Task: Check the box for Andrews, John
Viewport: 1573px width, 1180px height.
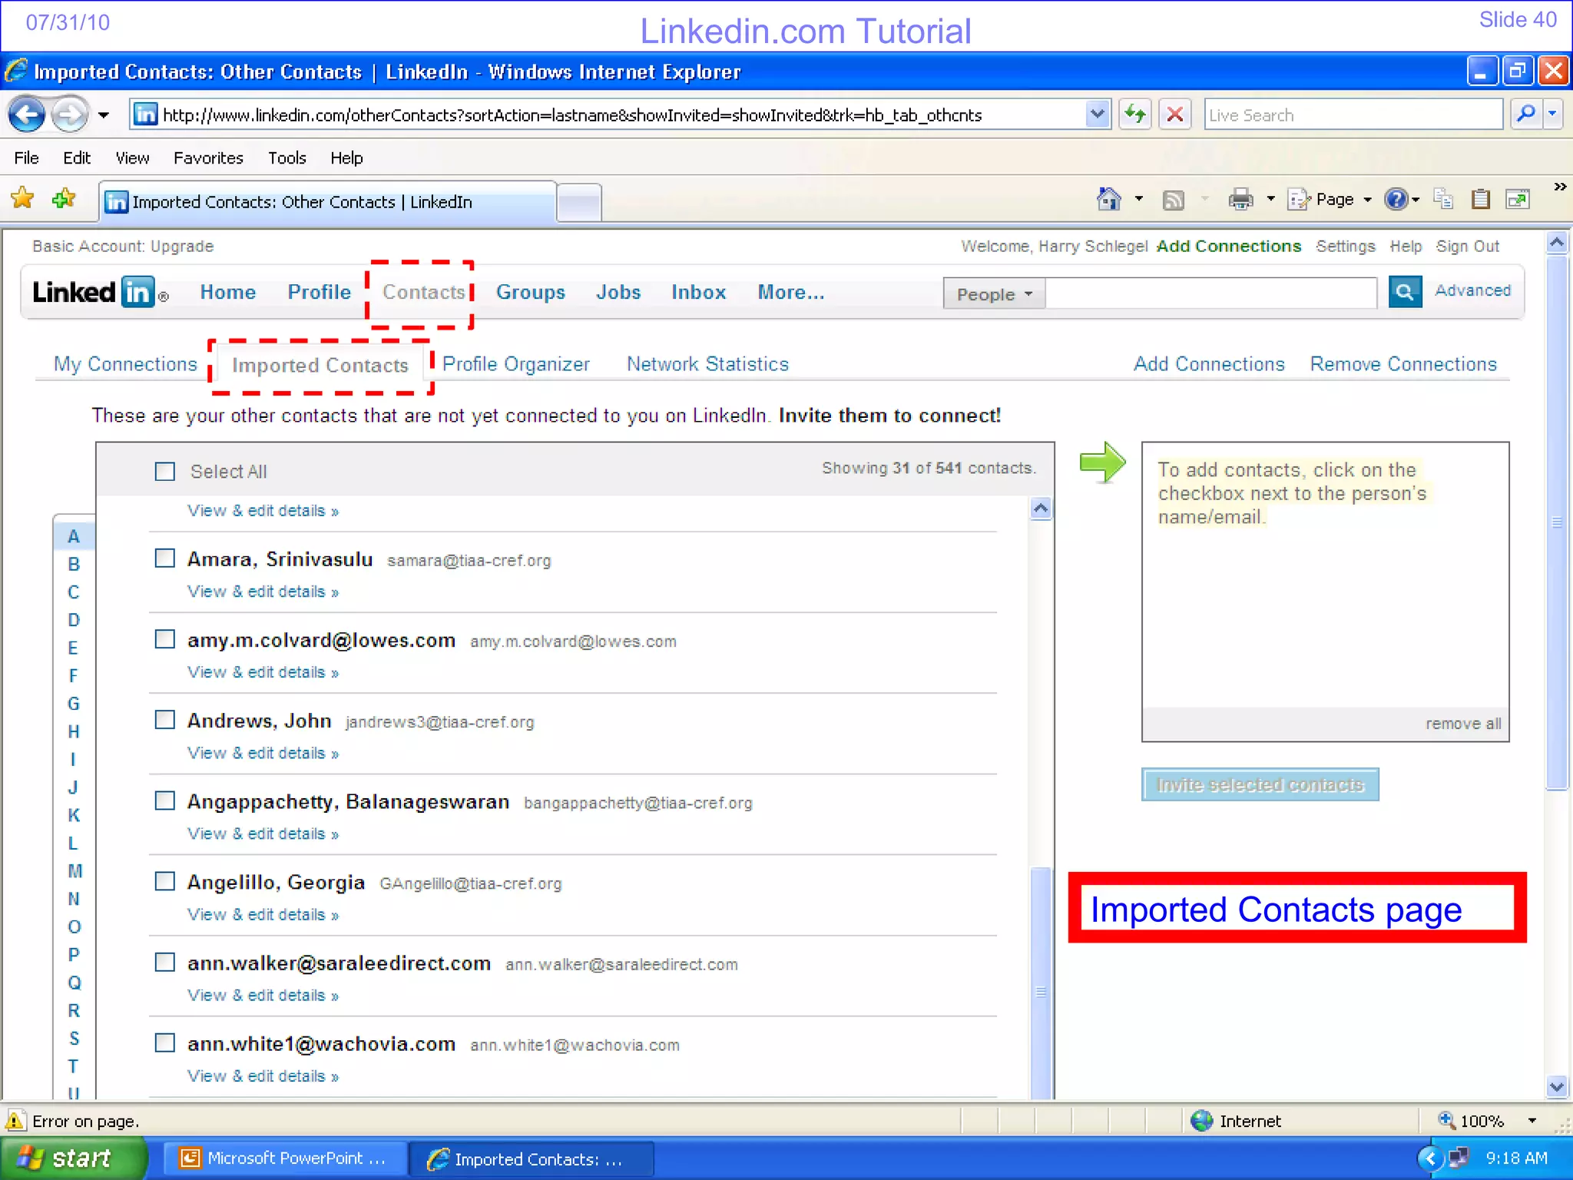Action: tap(165, 719)
